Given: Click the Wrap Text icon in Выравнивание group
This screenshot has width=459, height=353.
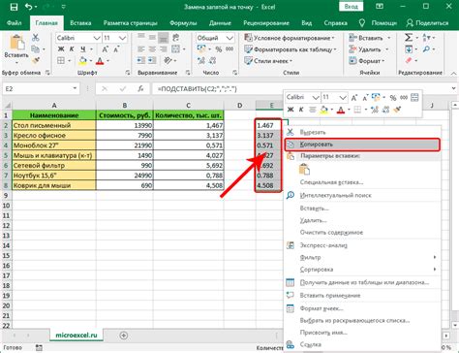Looking at the screenshot, I should [x=175, y=38].
